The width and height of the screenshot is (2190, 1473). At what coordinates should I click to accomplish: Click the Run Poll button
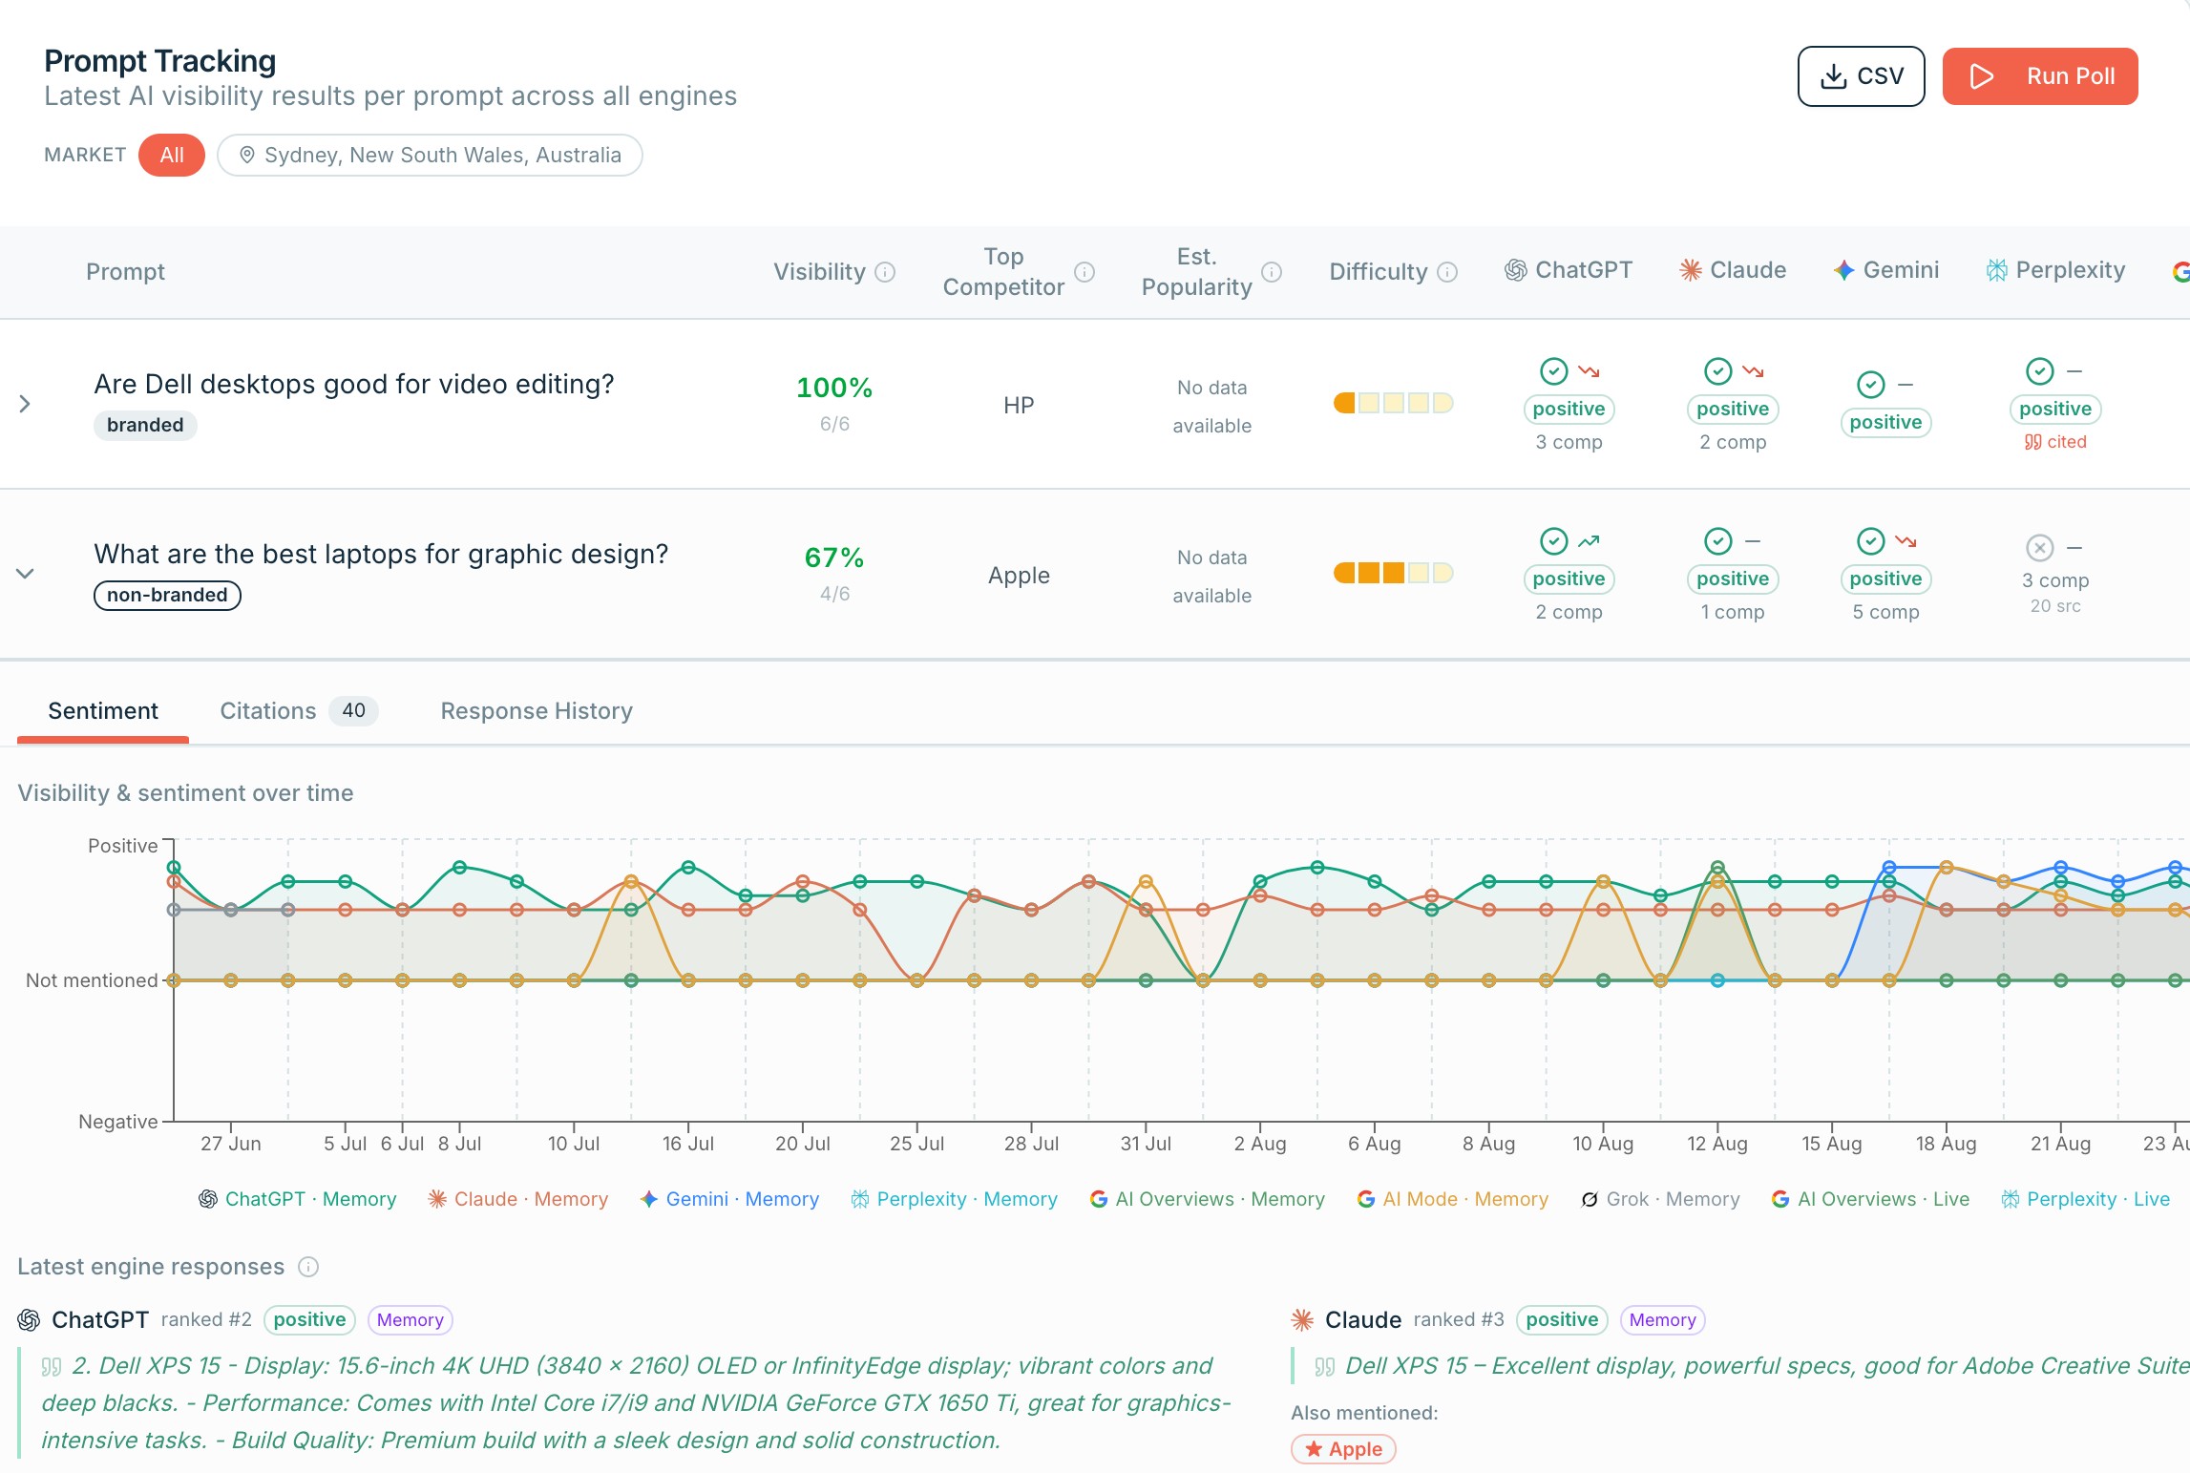pyautogui.click(x=2040, y=76)
